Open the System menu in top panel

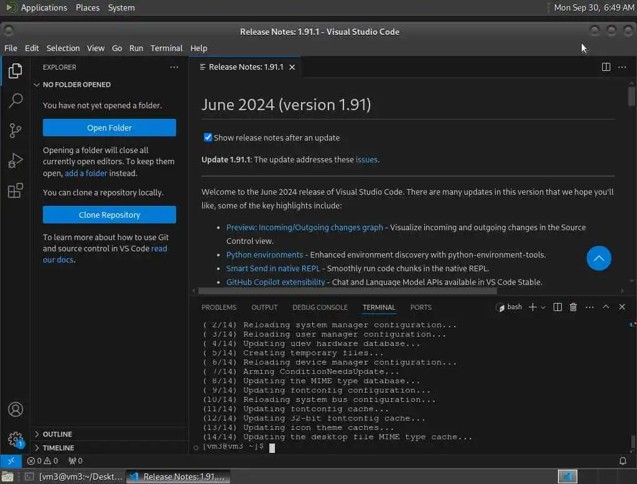click(121, 7)
